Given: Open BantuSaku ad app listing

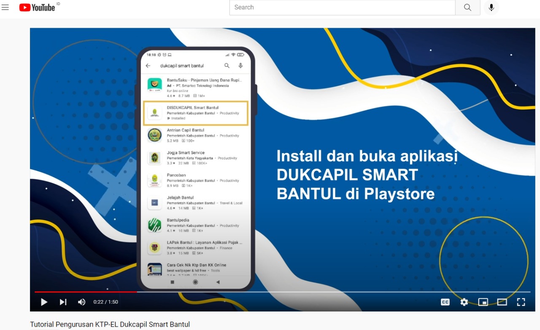Looking at the screenshot, I should pos(196,88).
